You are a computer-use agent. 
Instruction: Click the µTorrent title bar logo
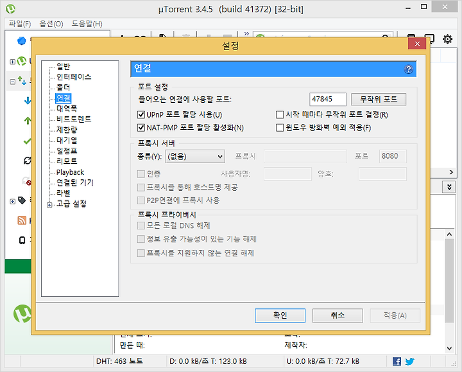(x=11, y=9)
